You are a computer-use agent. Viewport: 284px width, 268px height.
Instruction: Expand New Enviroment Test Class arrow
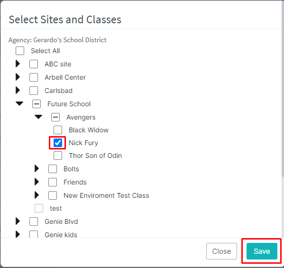coord(37,195)
